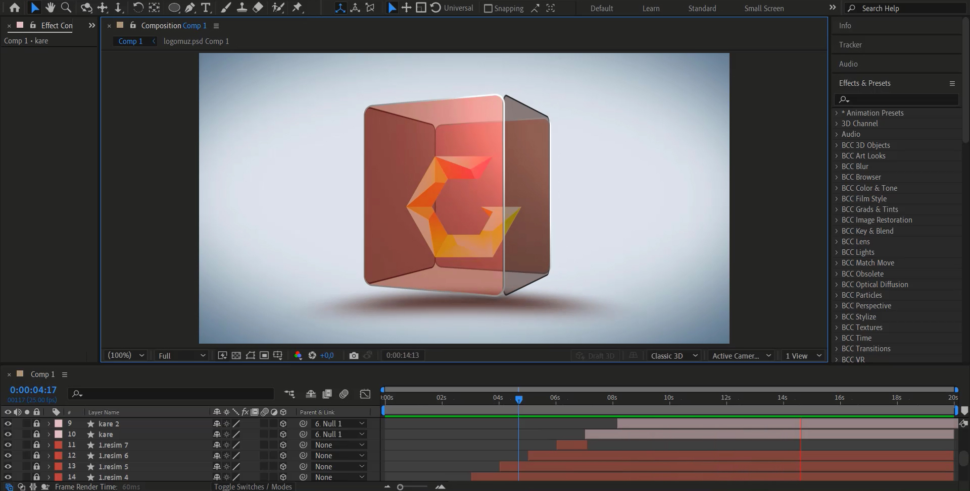The height and width of the screenshot is (491, 970).
Task: Open parent dropdown for 1.resim 7
Action: pos(339,445)
